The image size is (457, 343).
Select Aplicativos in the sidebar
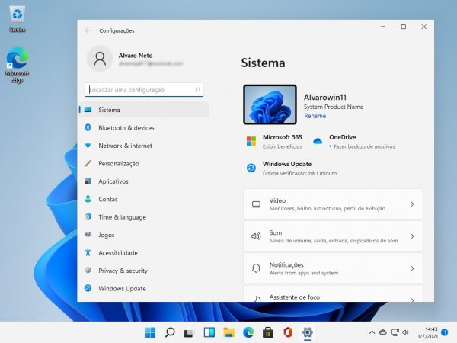[144, 181]
